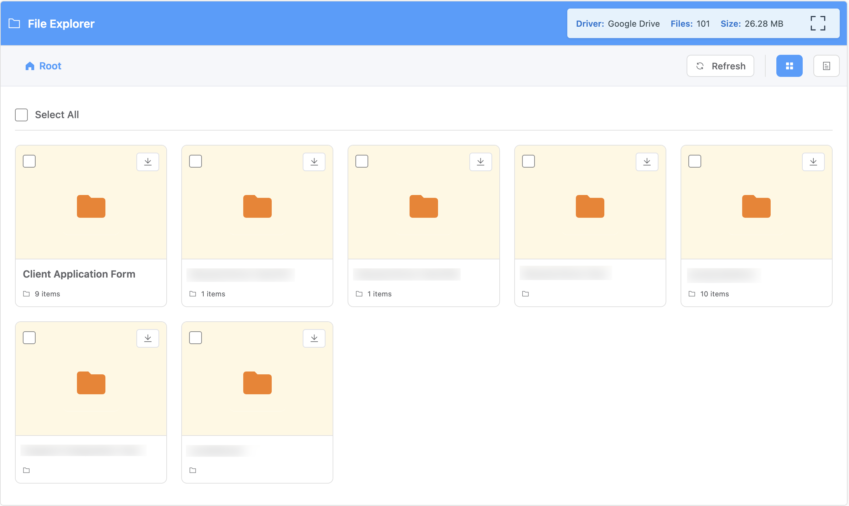
Task: Download the first folder in the second row
Action: click(x=148, y=338)
